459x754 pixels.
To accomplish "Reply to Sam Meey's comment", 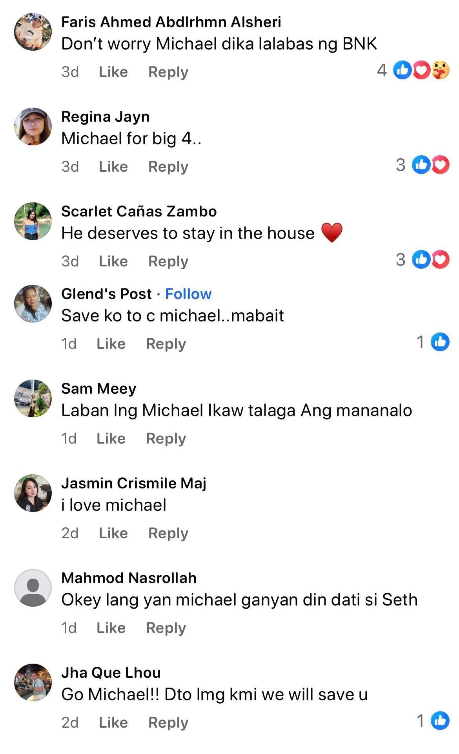I will [x=166, y=438].
